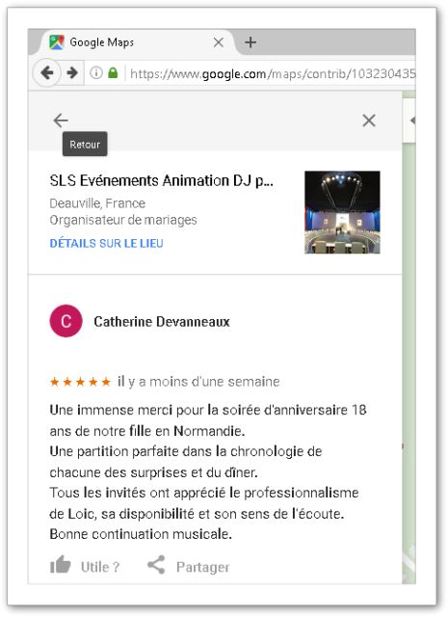Click the browser back arrow button
The image size is (448, 617).
pos(47,73)
